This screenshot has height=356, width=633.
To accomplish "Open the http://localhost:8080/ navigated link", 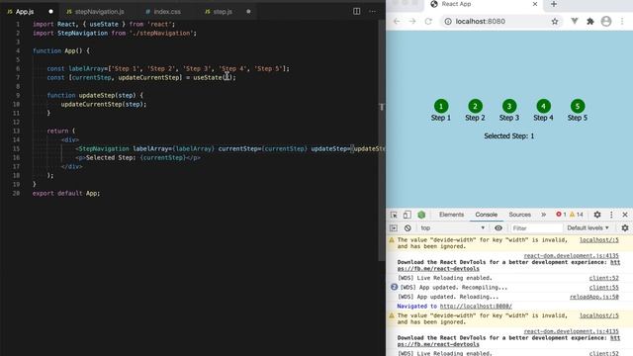I will [x=476, y=307].
